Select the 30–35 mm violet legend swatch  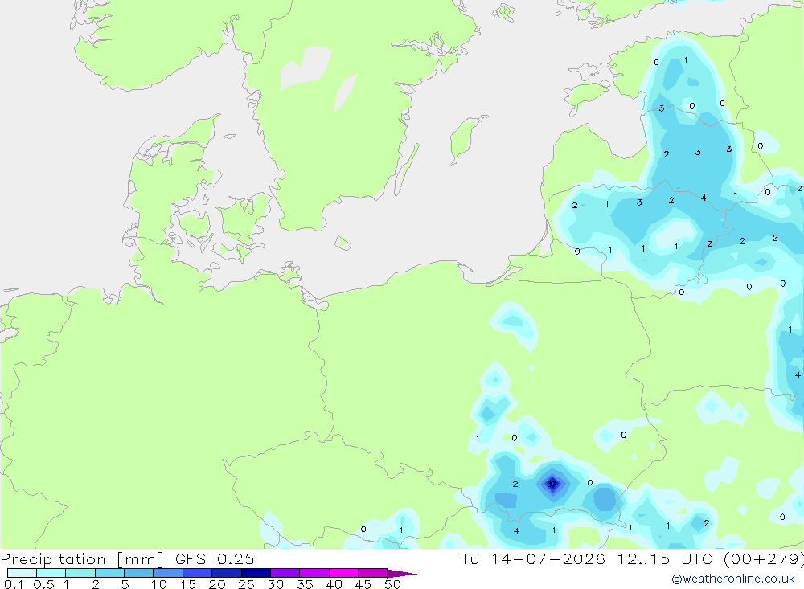(x=285, y=573)
